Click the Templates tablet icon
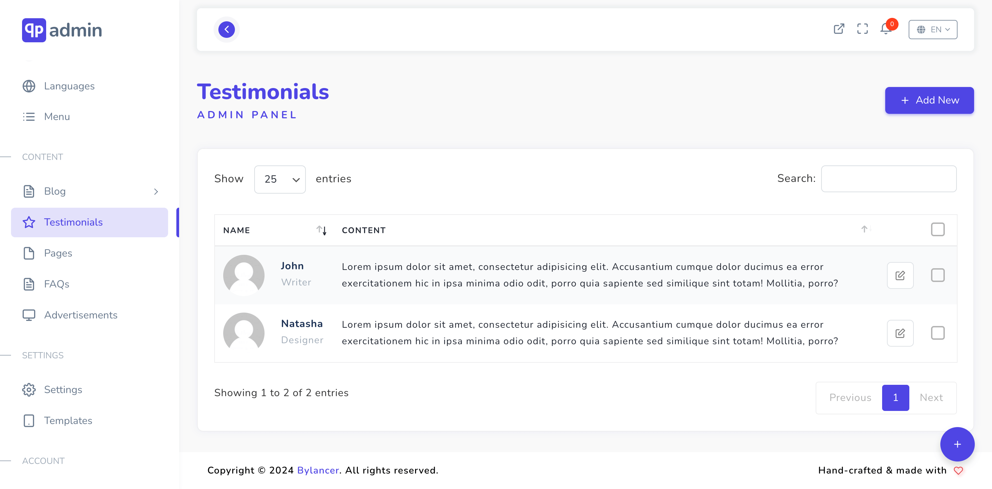 click(29, 420)
